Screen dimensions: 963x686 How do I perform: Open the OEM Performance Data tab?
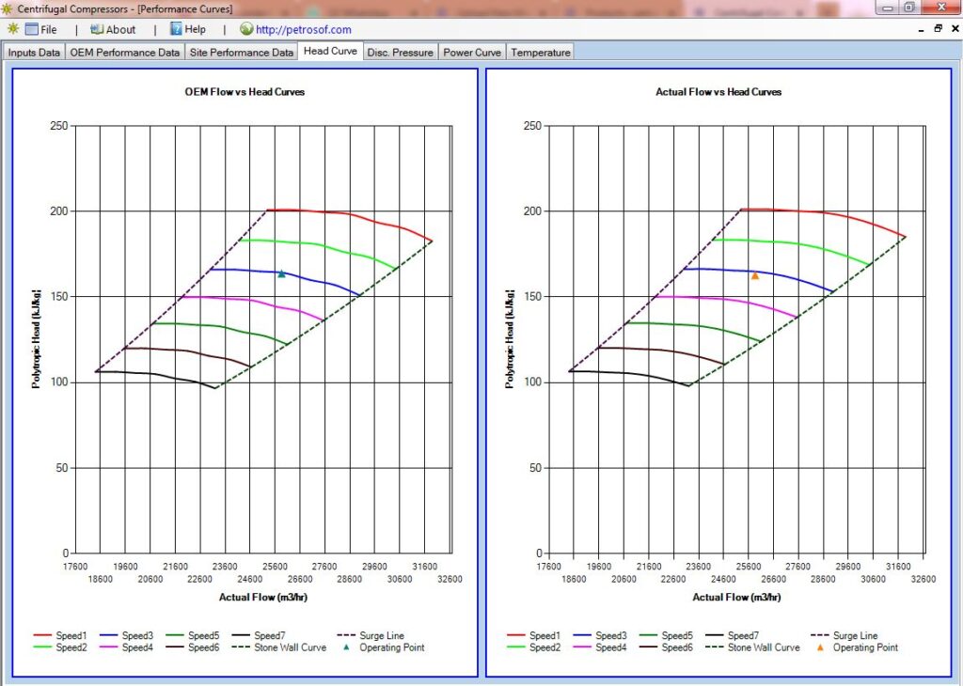123,53
